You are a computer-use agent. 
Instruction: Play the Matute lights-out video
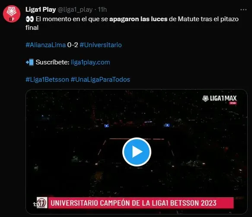tap(137, 152)
